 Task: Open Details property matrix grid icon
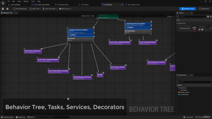pyautogui.click(x=208, y=17)
